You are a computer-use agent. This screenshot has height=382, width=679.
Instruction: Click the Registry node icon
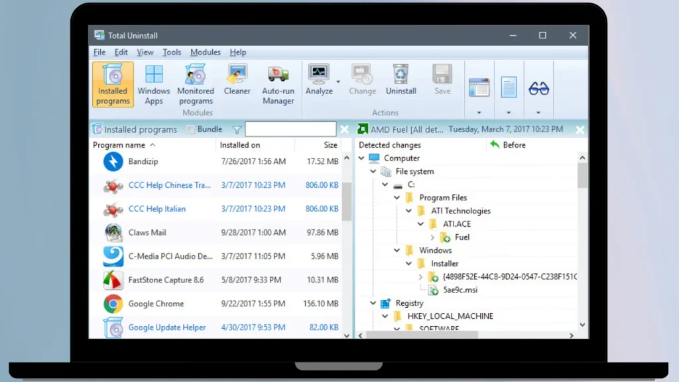point(385,303)
